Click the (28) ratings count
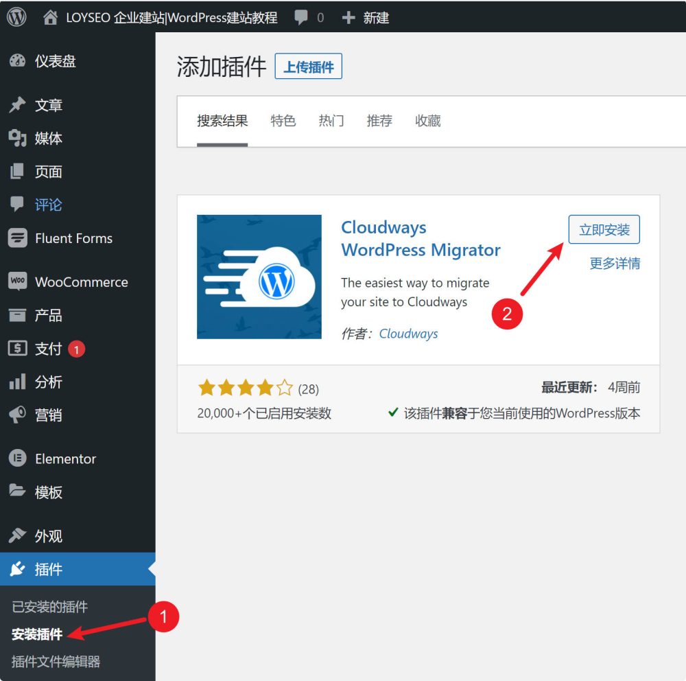 [x=309, y=389]
